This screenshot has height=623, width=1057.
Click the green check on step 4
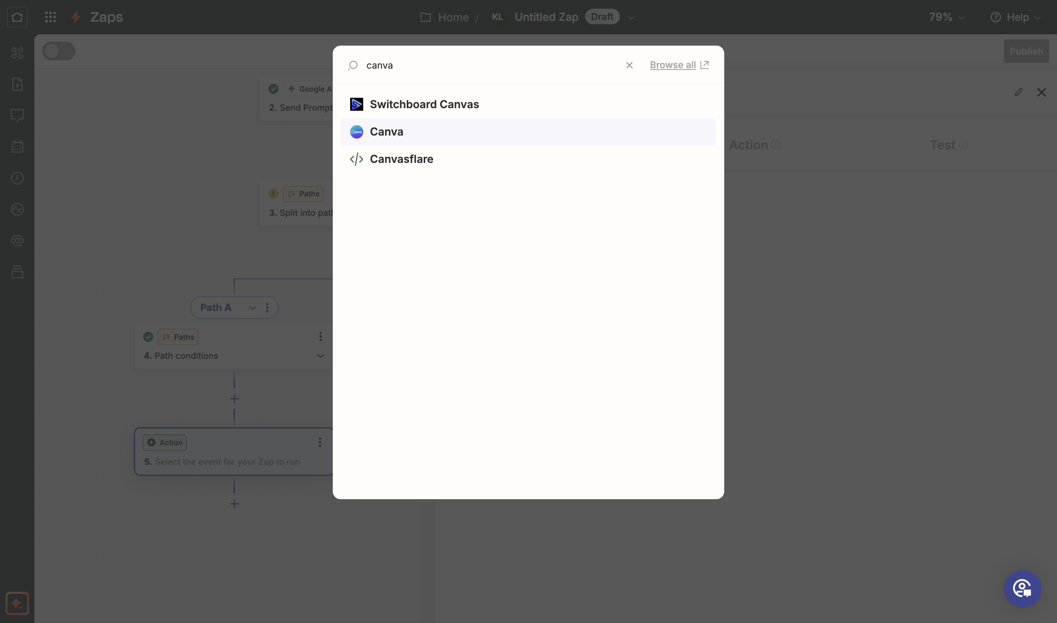pyautogui.click(x=148, y=337)
